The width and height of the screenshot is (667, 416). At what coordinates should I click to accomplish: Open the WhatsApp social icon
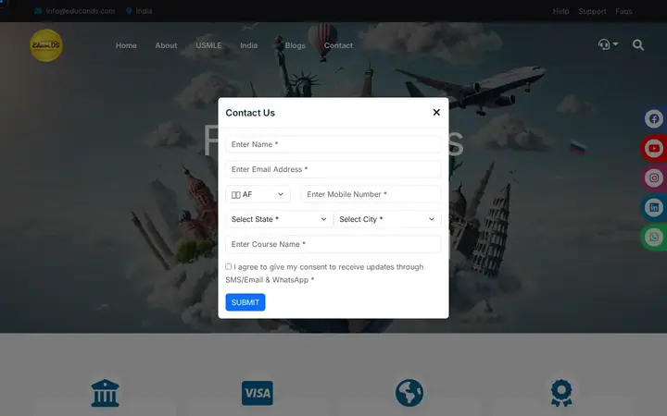point(654,237)
